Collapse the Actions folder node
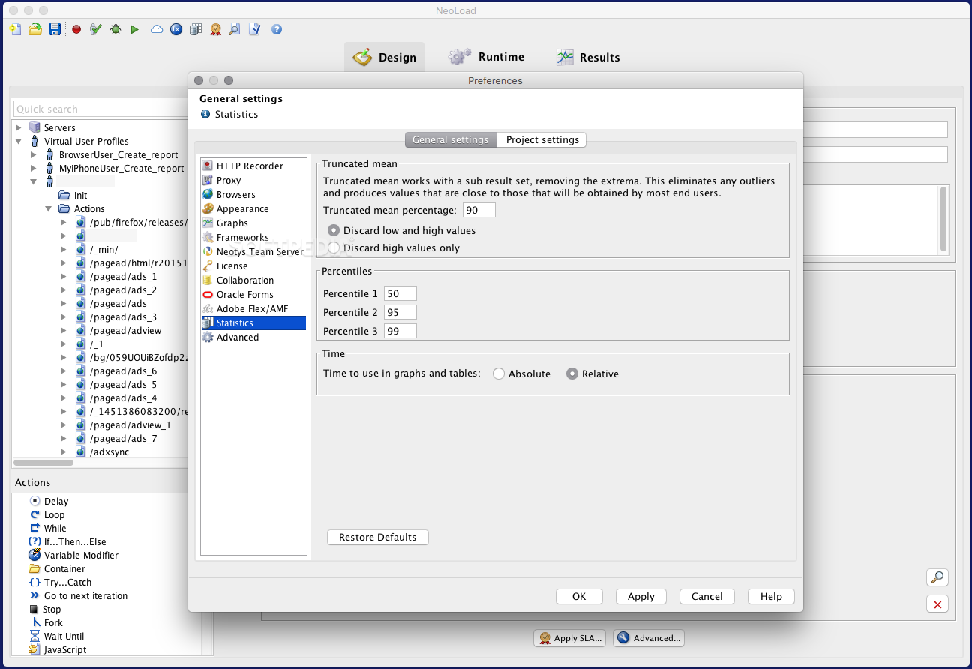972x669 pixels. coord(48,208)
